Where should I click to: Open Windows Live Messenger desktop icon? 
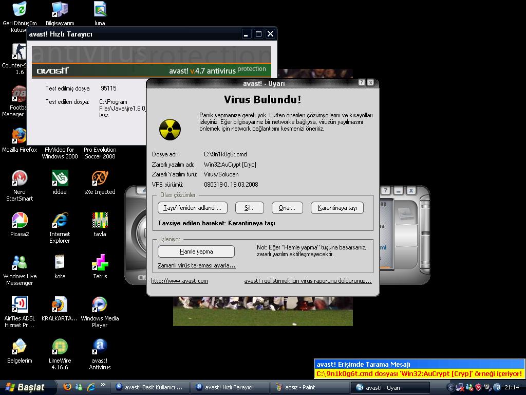coord(19,263)
